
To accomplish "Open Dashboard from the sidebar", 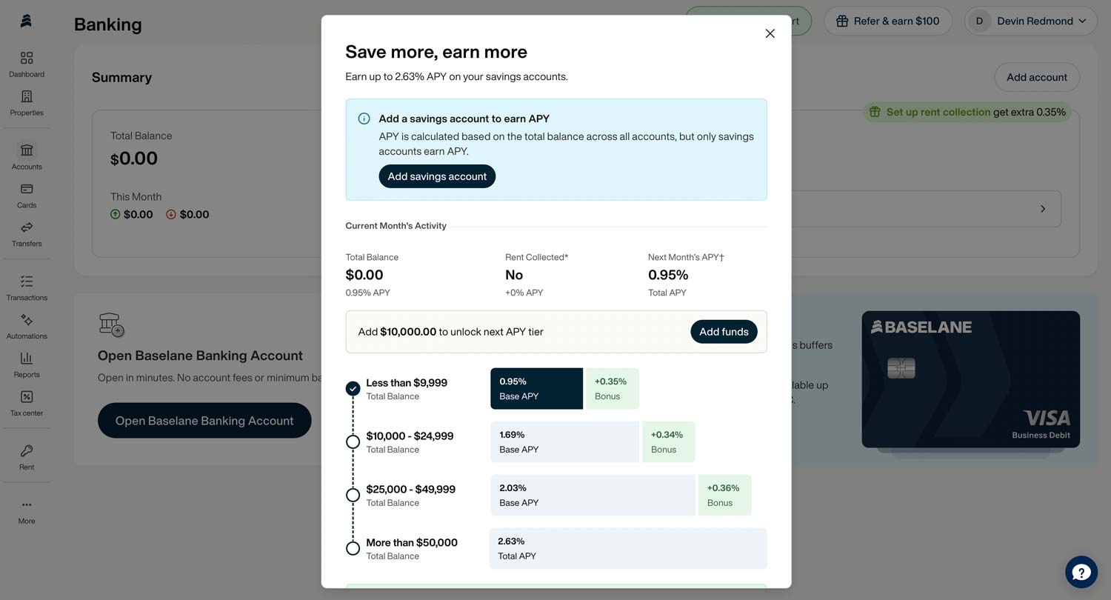I will (27, 64).
